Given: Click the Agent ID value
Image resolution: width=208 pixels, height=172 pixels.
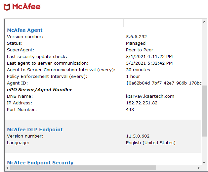Looking at the screenshot, I should coord(164,83).
